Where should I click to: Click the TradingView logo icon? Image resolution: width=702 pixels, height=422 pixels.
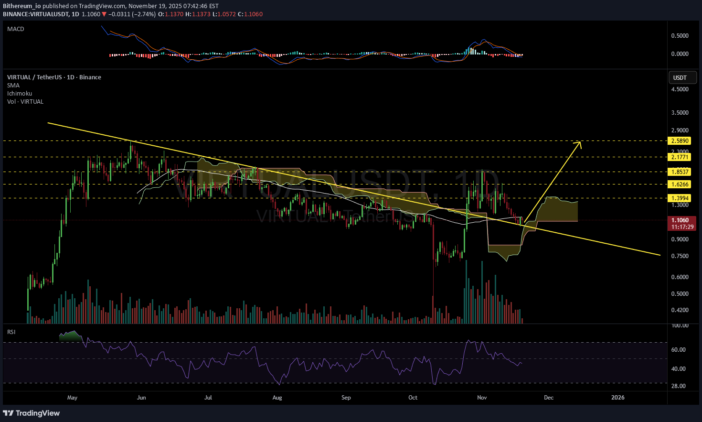coord(8,413)
